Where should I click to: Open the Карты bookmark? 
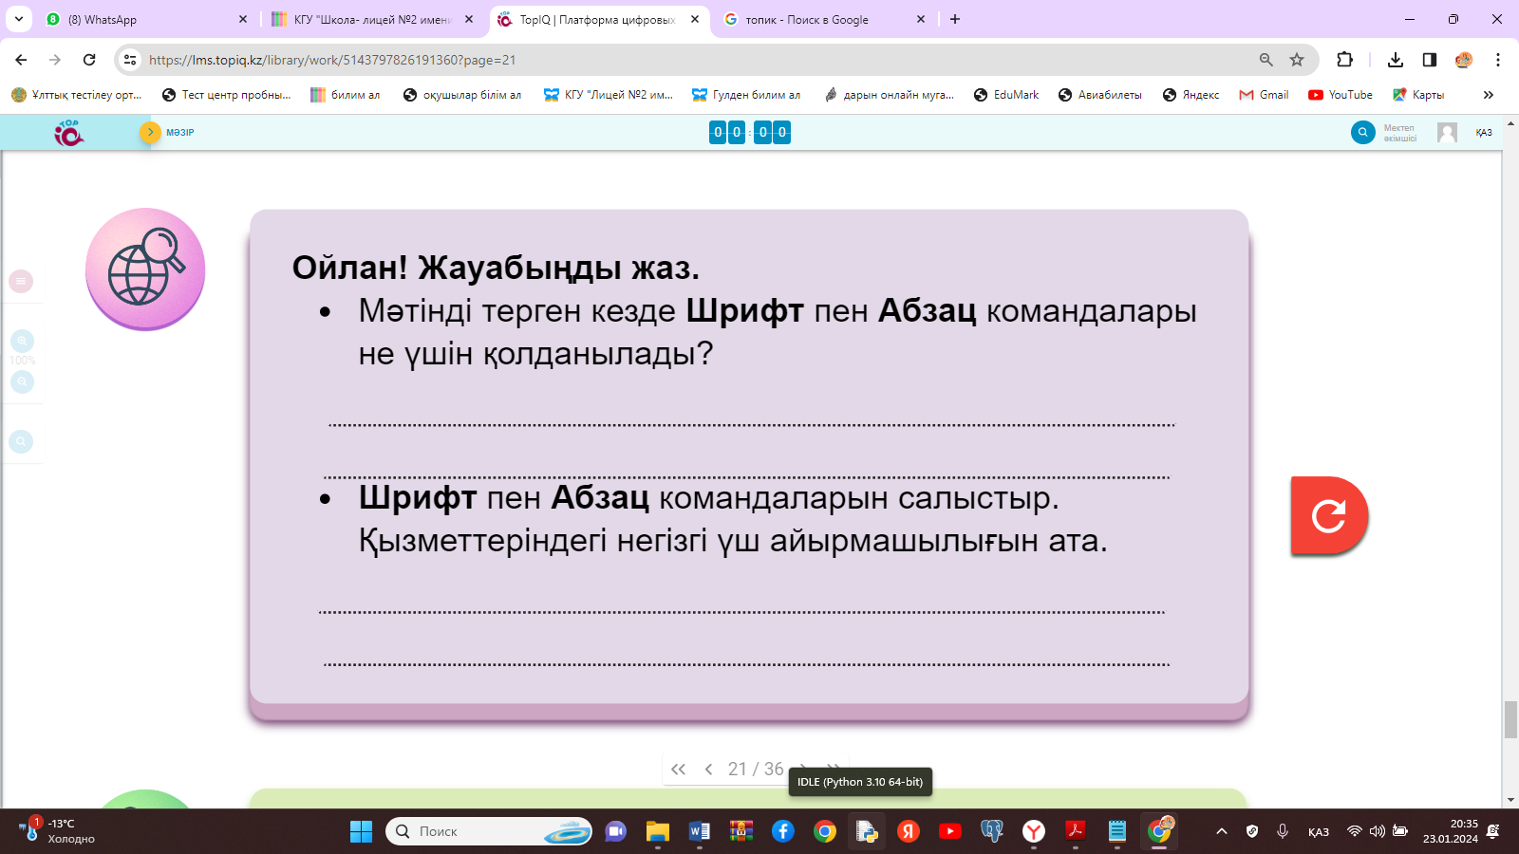tap(1418, 95)
